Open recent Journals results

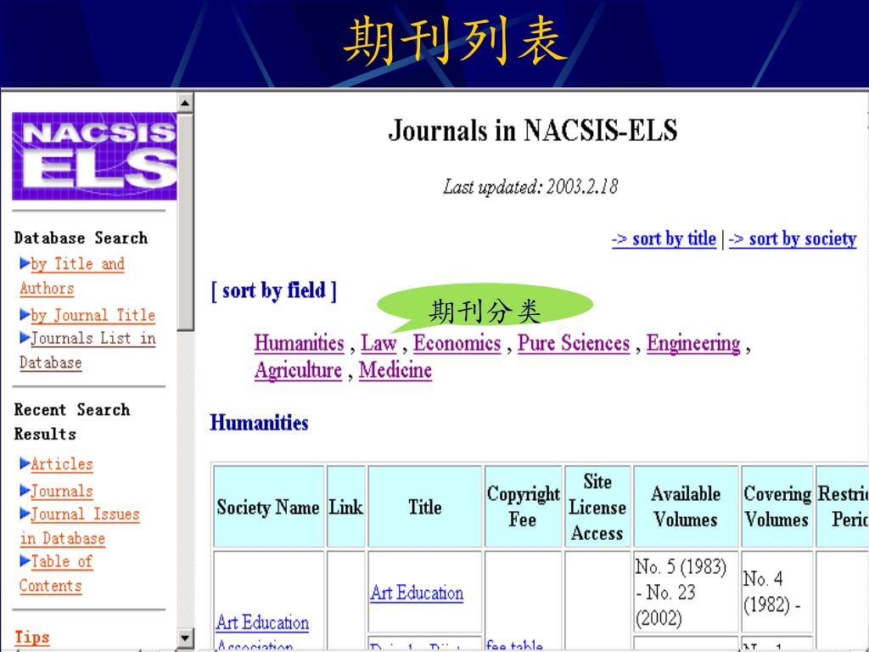coord(62,491)
